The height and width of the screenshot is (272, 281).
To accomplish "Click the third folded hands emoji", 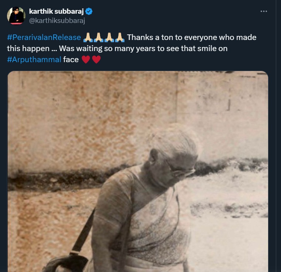I will (109, 37).
